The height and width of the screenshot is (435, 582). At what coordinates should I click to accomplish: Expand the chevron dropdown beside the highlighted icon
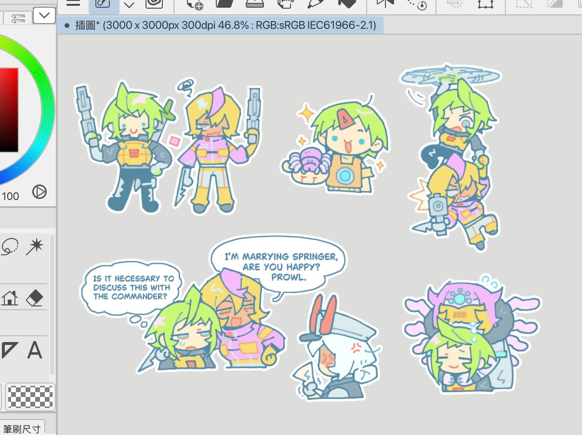click(129, 5)
